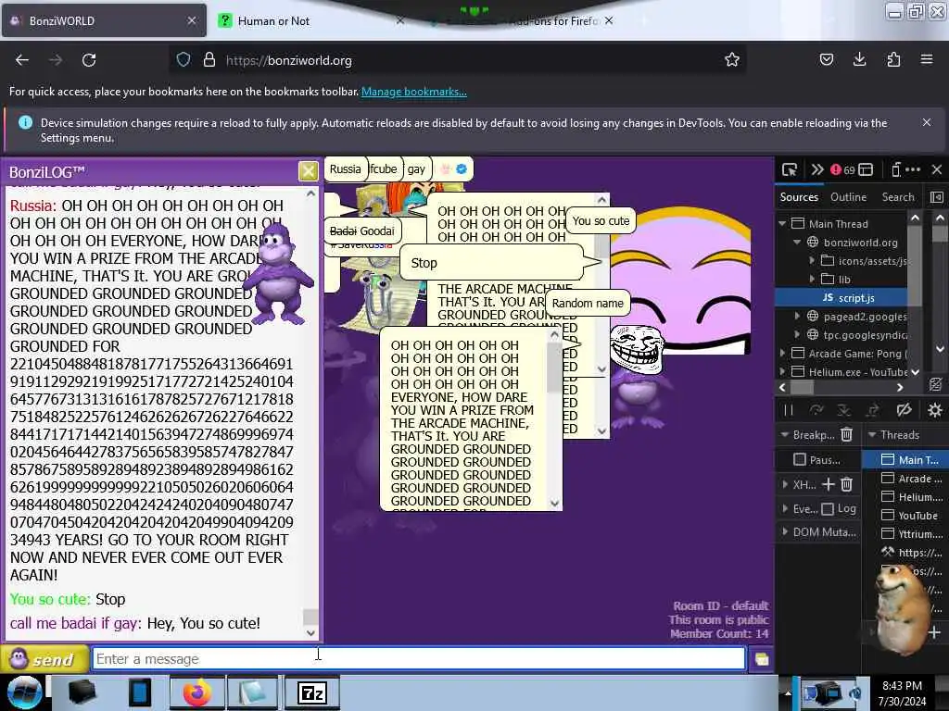Focus the Enter a message input
The width and height of the screenshot is (949, 711).
418,658
